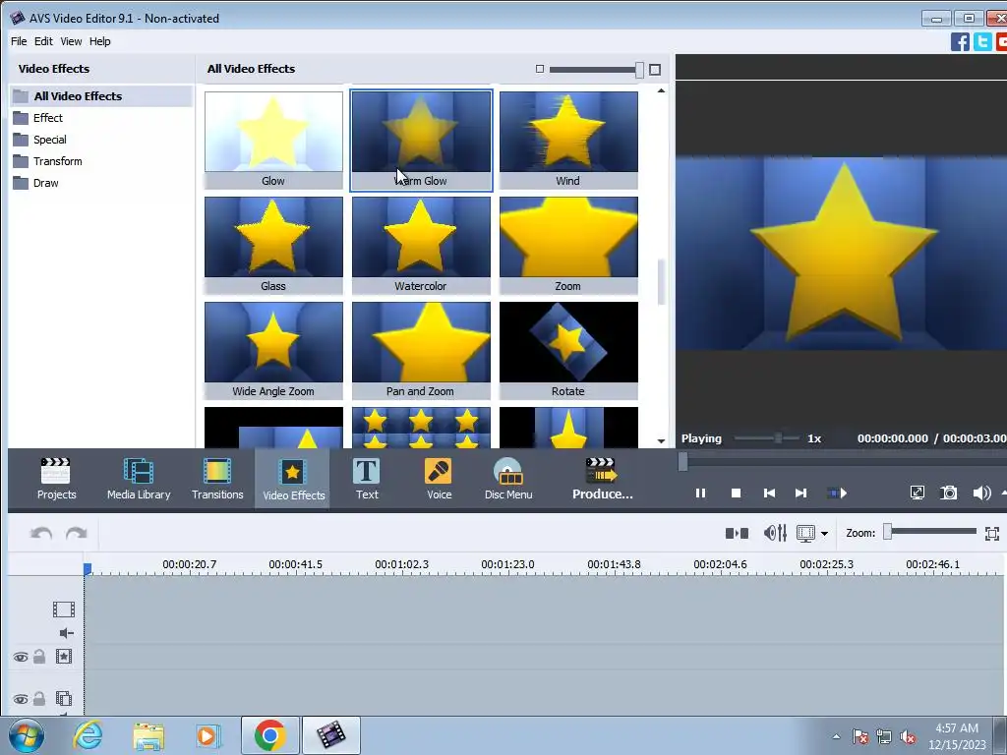This screenshot has height=755, width=1007.
Task: Toggle the main audio track speaker icon
Action: pyautogui.click(x=66, y=633)
